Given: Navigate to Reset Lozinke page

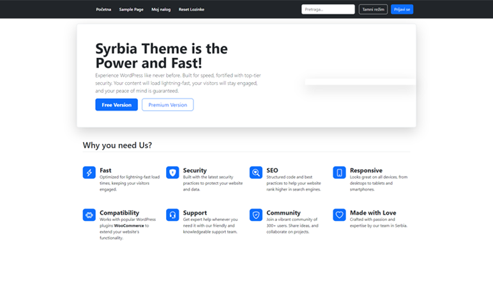Looking at the screenshot, I should [x=192, y=10].
